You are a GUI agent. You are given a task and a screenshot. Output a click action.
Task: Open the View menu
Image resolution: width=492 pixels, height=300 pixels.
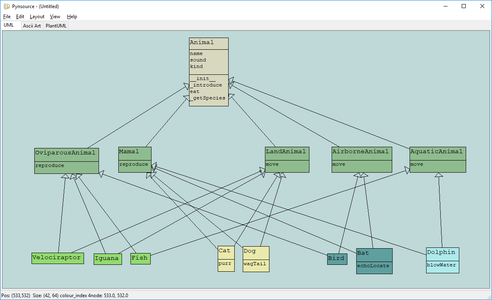click(55, 17)
